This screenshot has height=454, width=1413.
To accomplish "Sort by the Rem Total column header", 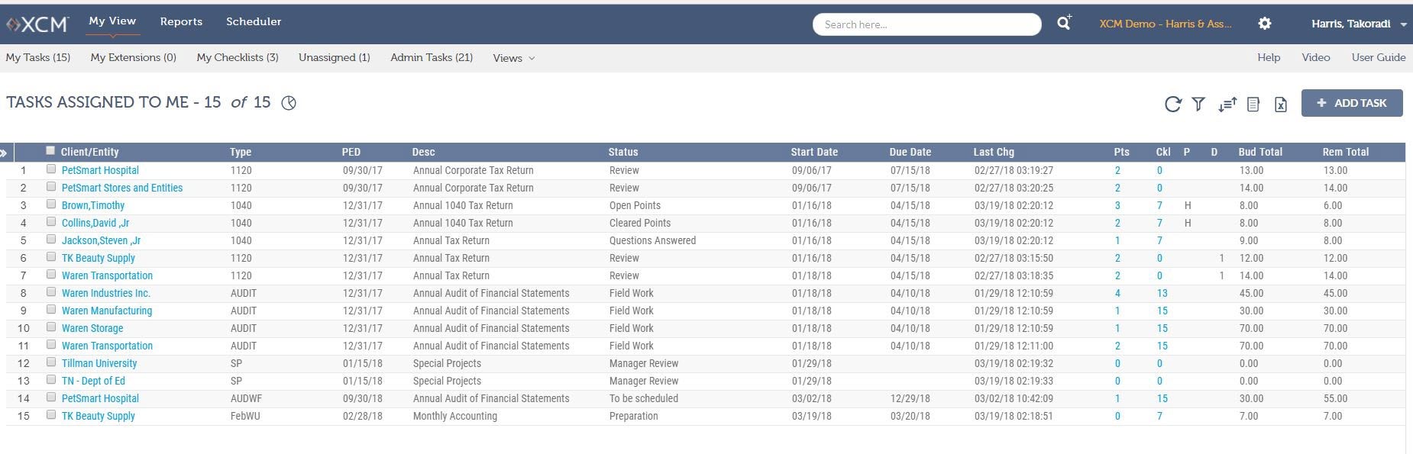I will point(1346,152).
